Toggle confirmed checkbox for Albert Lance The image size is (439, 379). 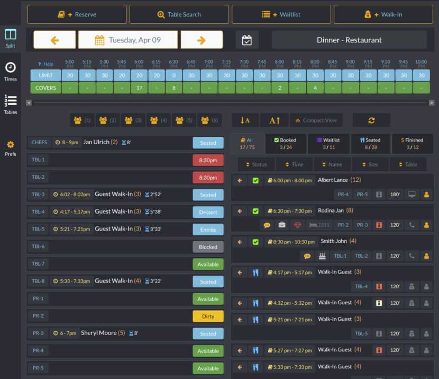(x=255, y=180)
